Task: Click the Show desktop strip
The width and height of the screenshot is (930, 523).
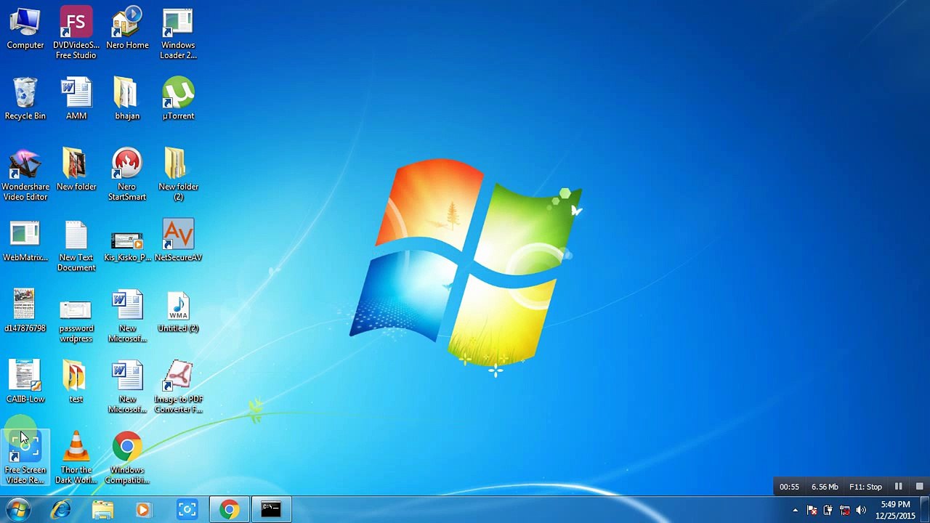Action: point(924,510)
